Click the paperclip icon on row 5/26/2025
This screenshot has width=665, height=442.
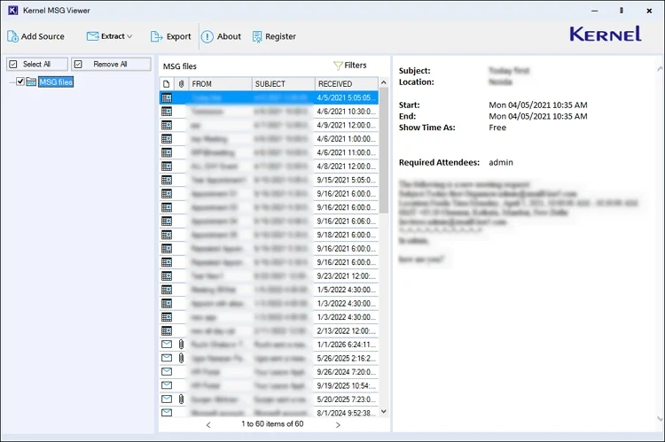pyautogui.click(x=181, y=358)
